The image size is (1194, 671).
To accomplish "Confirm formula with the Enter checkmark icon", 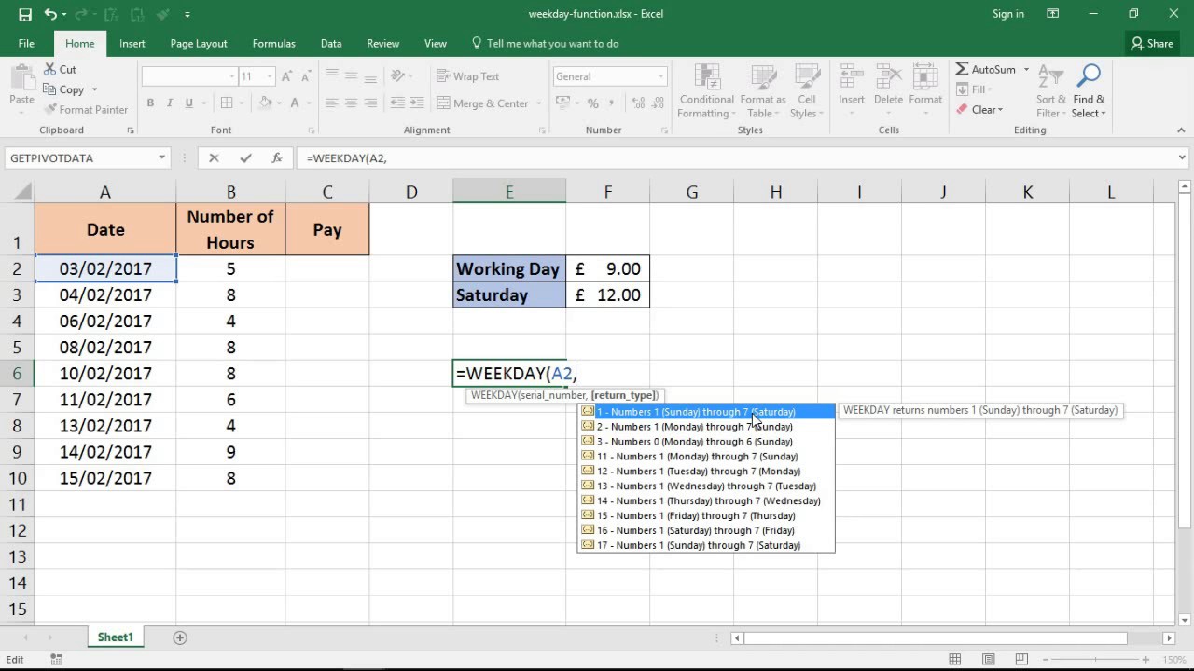I will [245, 158].
